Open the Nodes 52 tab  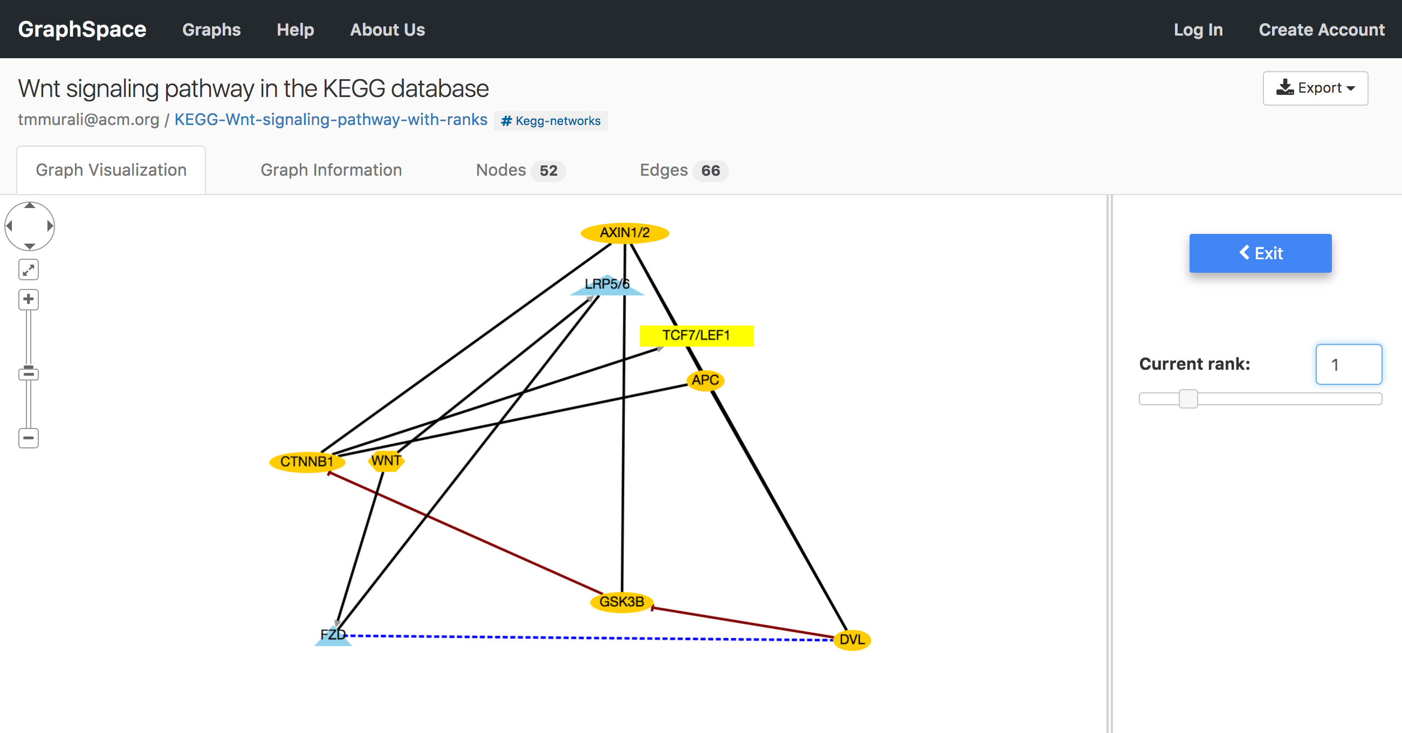pos(520,170)
